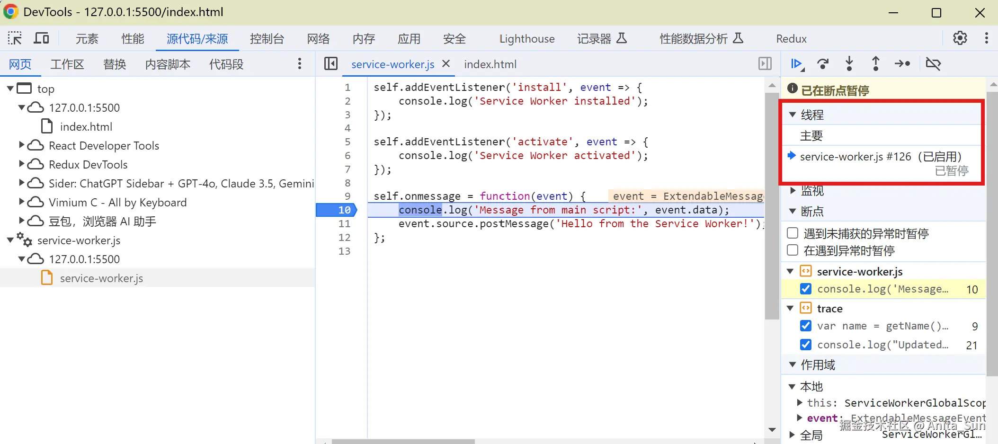
Task: Set a breakpoint on line number 2
Action: (x=348, y=101)
